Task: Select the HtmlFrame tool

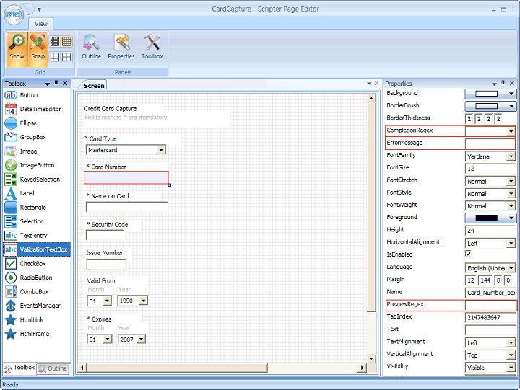Action: (x=37, y=334)
